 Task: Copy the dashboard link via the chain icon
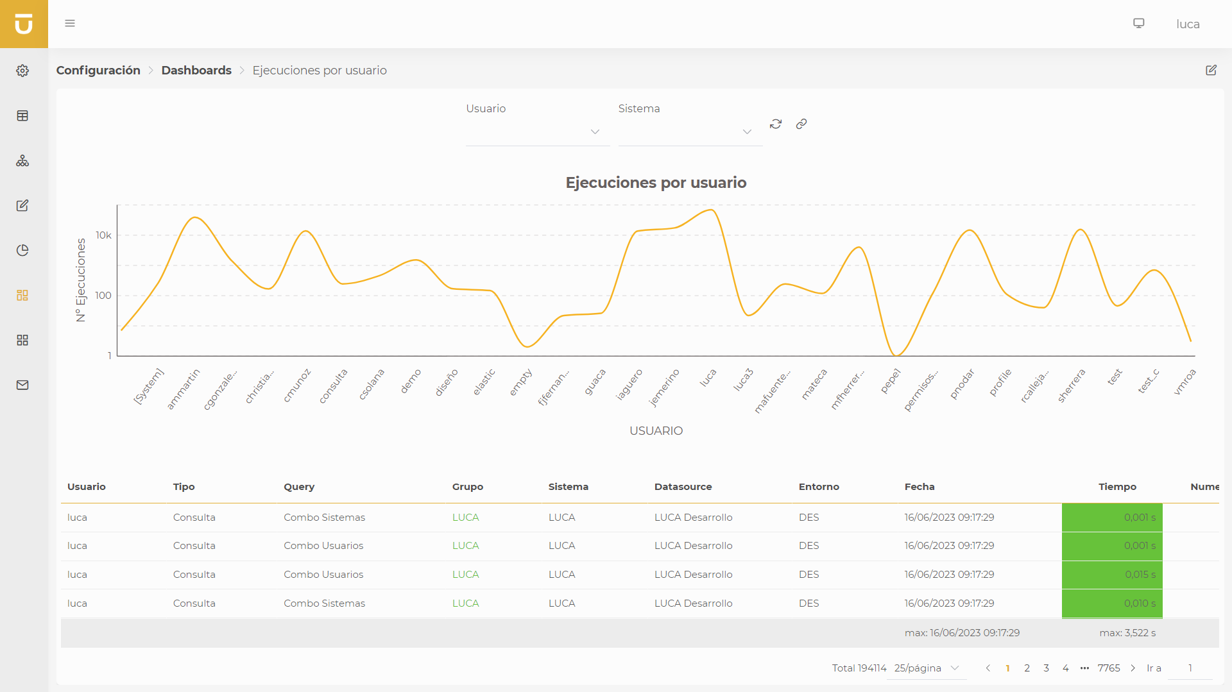click(801, 124)
